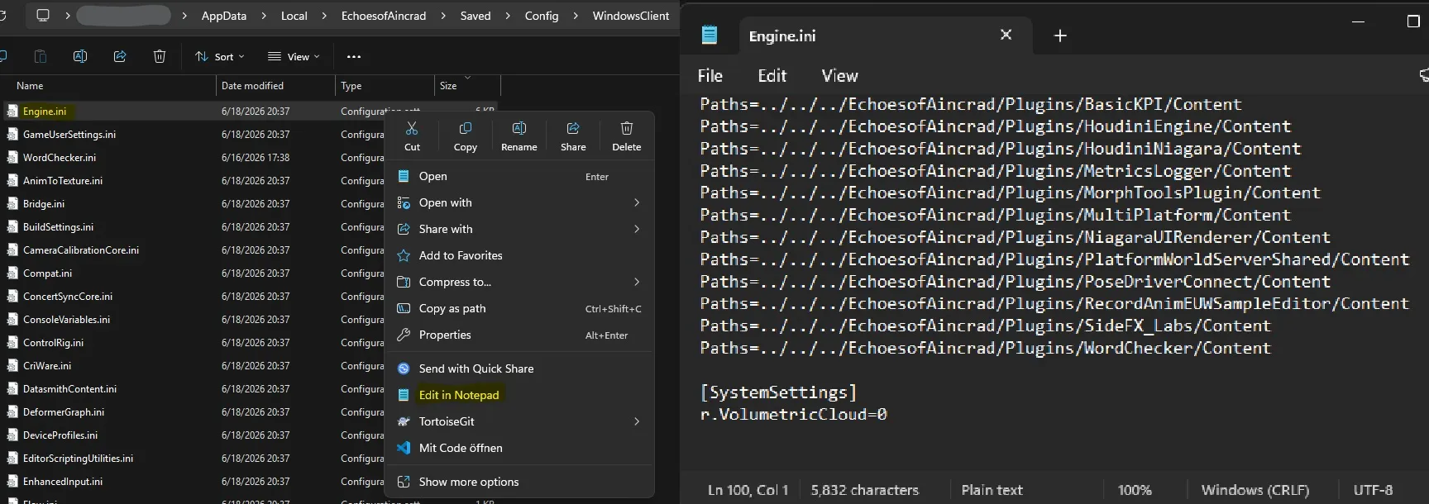This screenshot has height=504, width=1429.
Task: Choose Edit in Notepad
Action: (x=519, y=395)
